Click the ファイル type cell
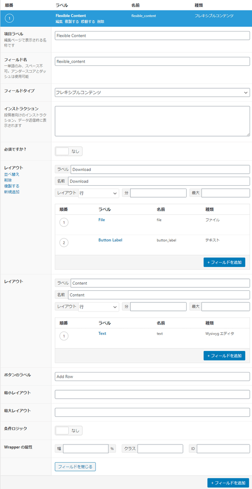This screenshot has height=489, width=252. [x=212, y=220]
